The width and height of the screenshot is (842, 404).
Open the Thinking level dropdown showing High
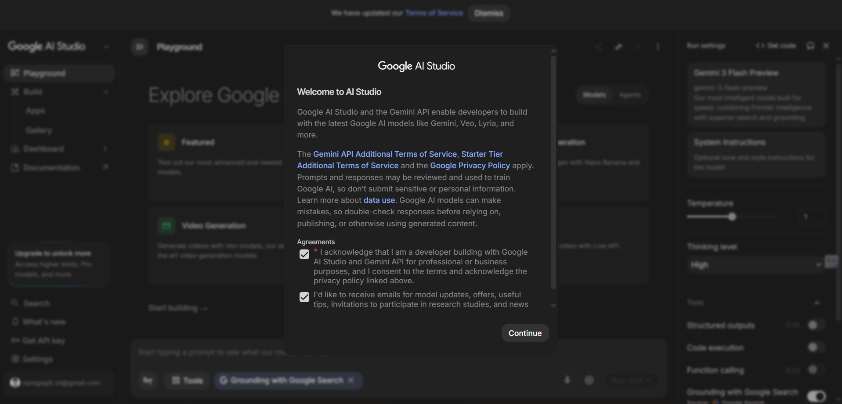(x=755, y=265)
